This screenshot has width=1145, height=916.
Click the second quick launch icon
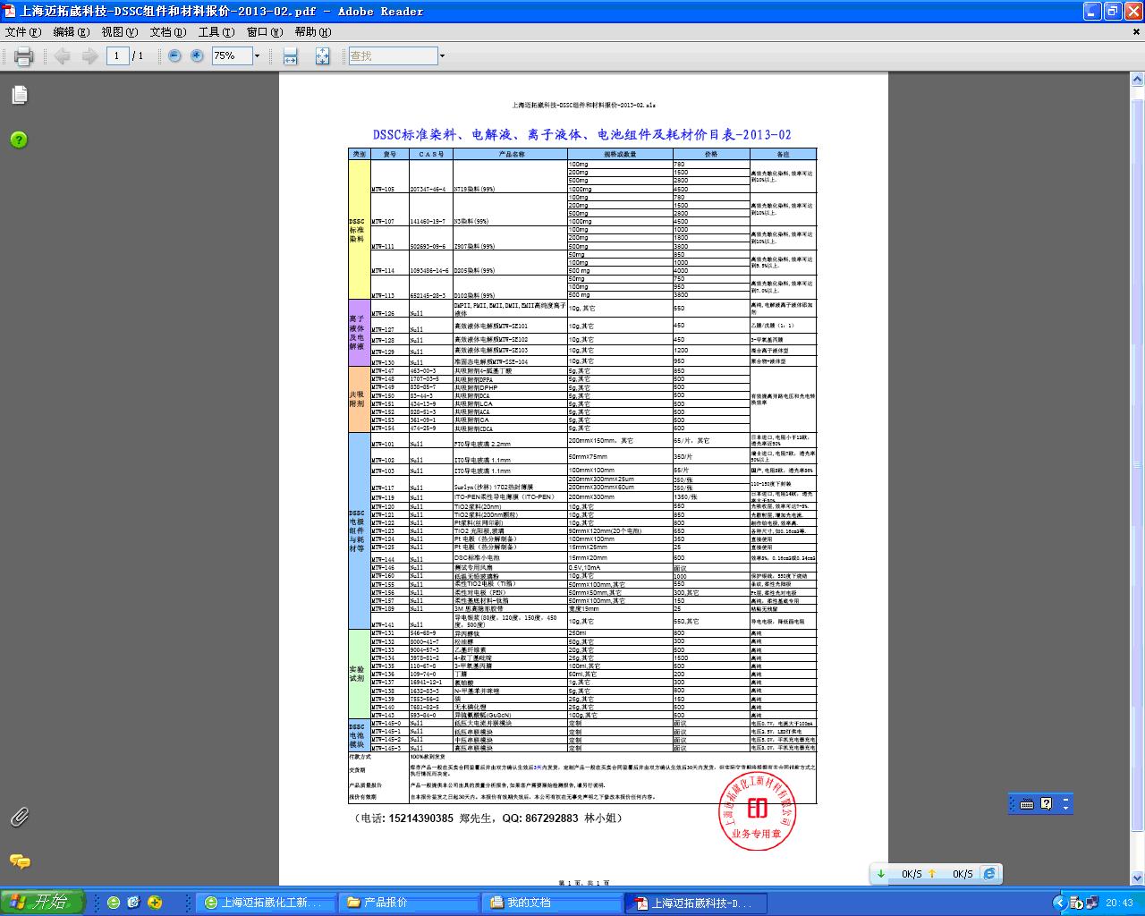point(134,903)
